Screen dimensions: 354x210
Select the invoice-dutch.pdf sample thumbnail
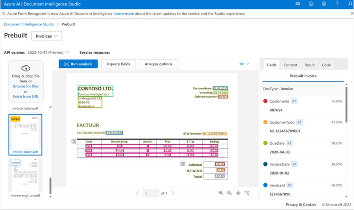tap(25, 135)
